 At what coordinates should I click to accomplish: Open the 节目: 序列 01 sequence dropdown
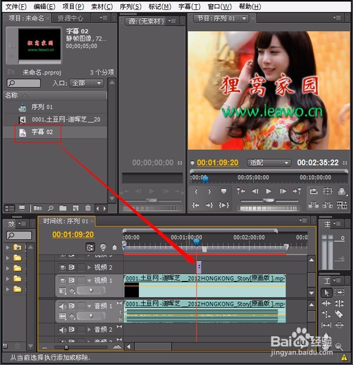click(x=244, y=18)
